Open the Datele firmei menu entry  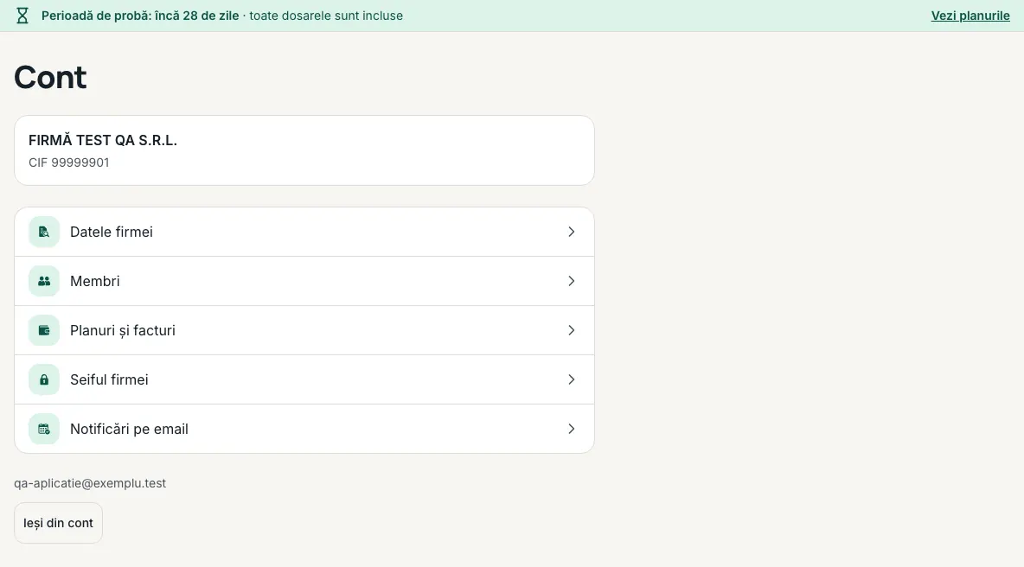tap(304, 232)
